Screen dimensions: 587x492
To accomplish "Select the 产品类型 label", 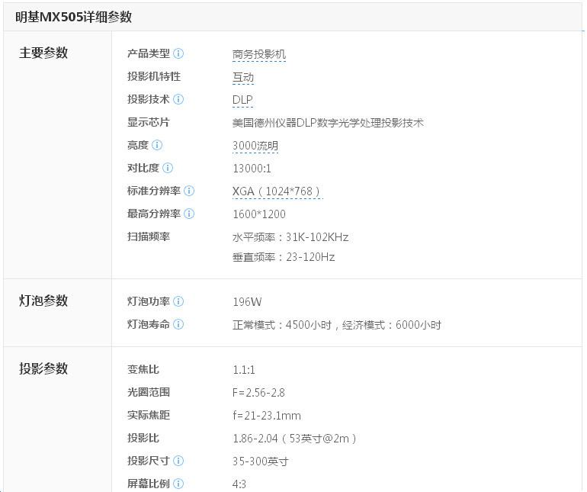I will [x=149, y=53].
